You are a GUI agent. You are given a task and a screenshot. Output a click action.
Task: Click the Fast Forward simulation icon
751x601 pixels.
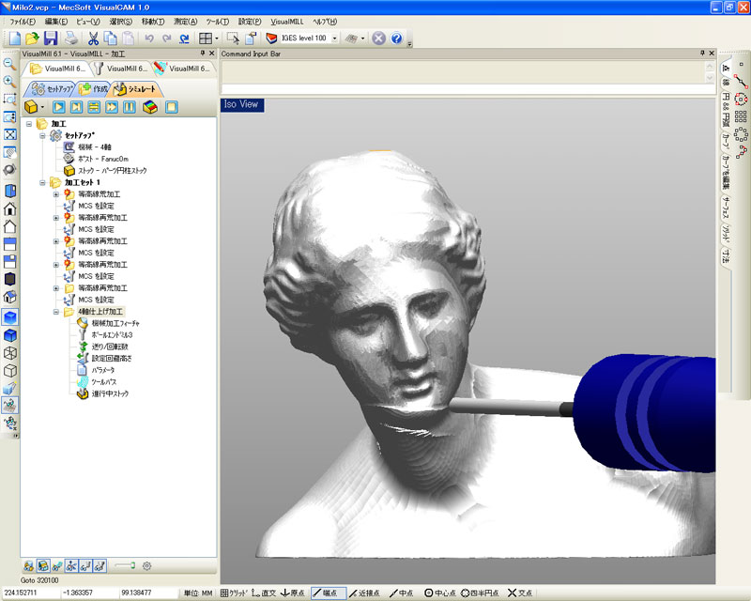[112, 107]
